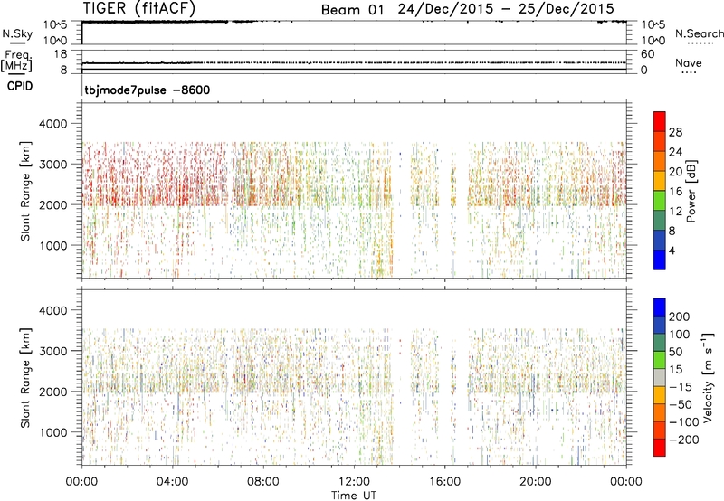724x501 pixels.
Task: Click the 24/Dec/2015 - 25/Dec/2015 date range
Action: coord(506,9)
